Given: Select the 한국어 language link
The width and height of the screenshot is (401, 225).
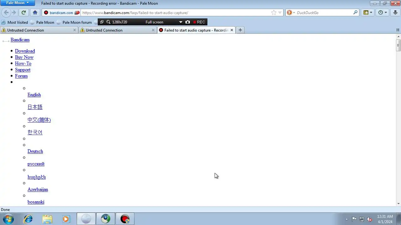Looking at the screenshot, I should point(35,132).
